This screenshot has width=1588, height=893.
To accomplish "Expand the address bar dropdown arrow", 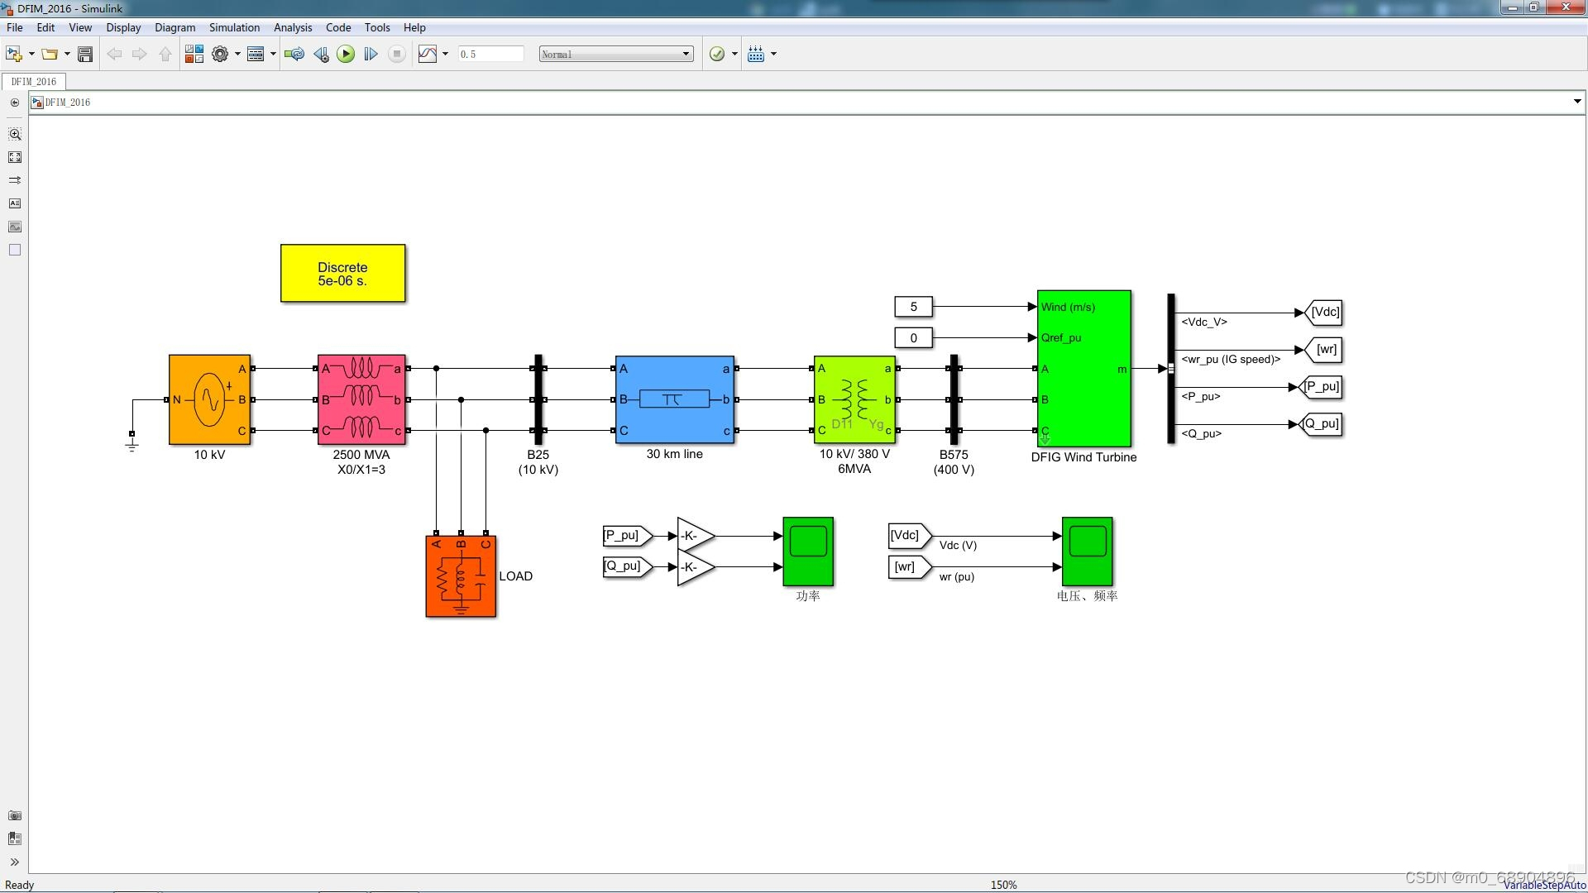I will point(1576,102).
